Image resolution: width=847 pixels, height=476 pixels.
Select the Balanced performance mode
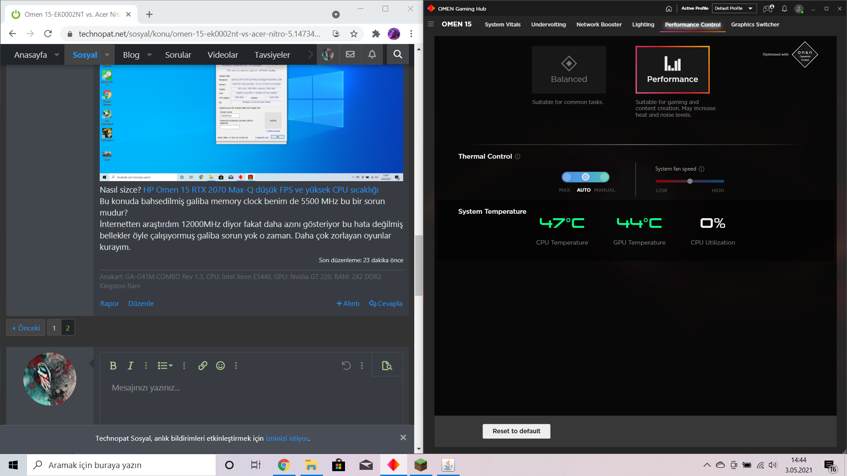[x=569, y=70]
